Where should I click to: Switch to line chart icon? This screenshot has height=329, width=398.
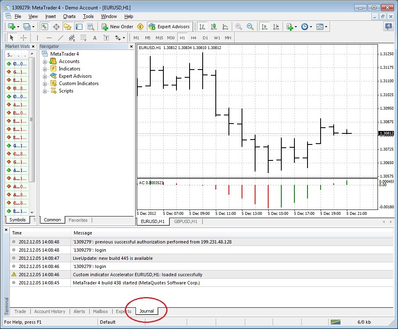click(x=225, y=26)
